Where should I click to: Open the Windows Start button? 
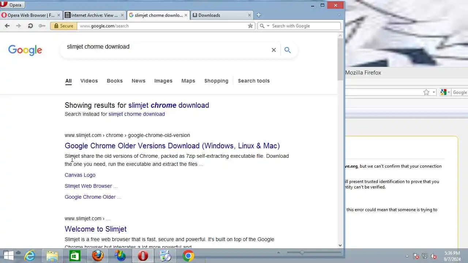pyautogui.click(x=8, y=256)
